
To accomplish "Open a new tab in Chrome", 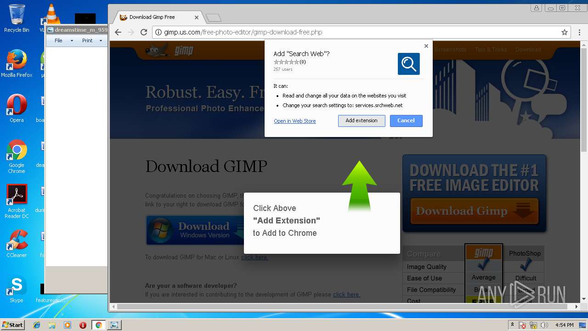I will point(214,18).
